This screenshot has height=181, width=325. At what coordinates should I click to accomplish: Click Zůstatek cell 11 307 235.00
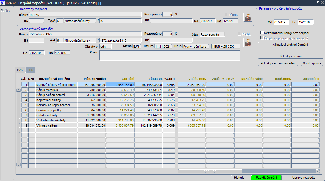[x=148, y=120]
